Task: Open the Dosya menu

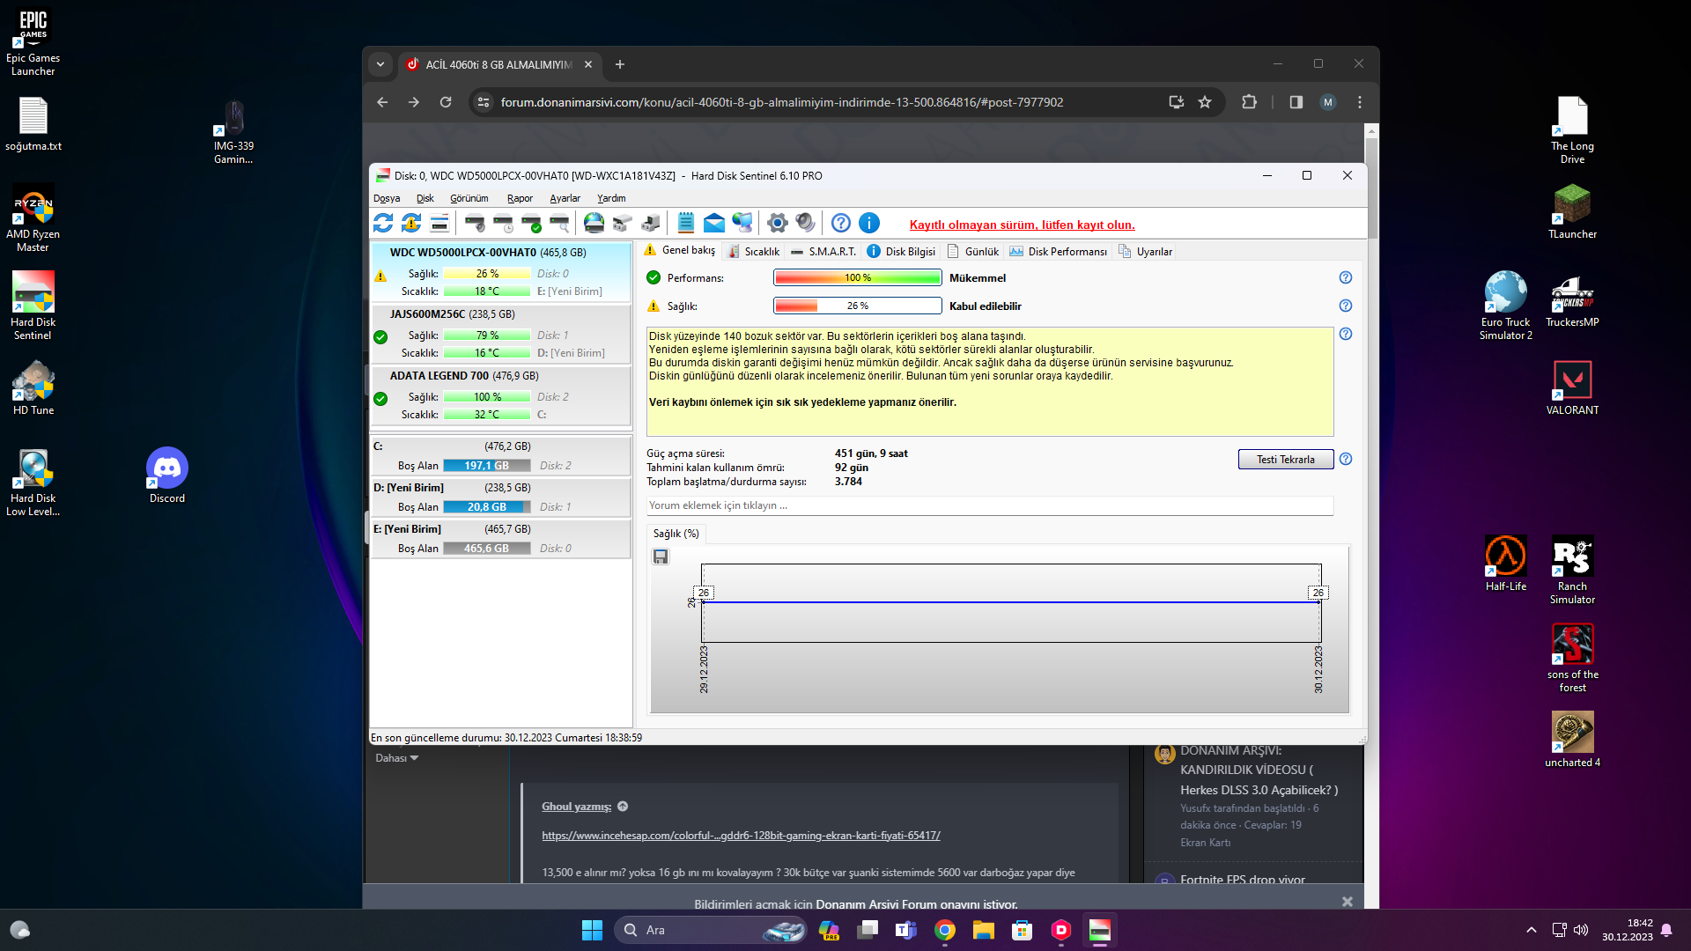Action: tap(387, 198)
